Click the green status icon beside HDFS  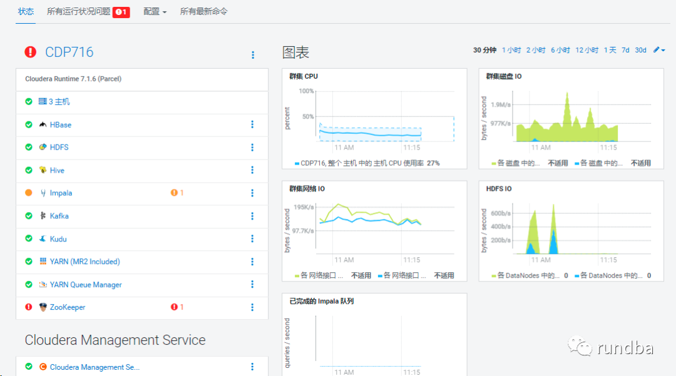coord(29,147)
